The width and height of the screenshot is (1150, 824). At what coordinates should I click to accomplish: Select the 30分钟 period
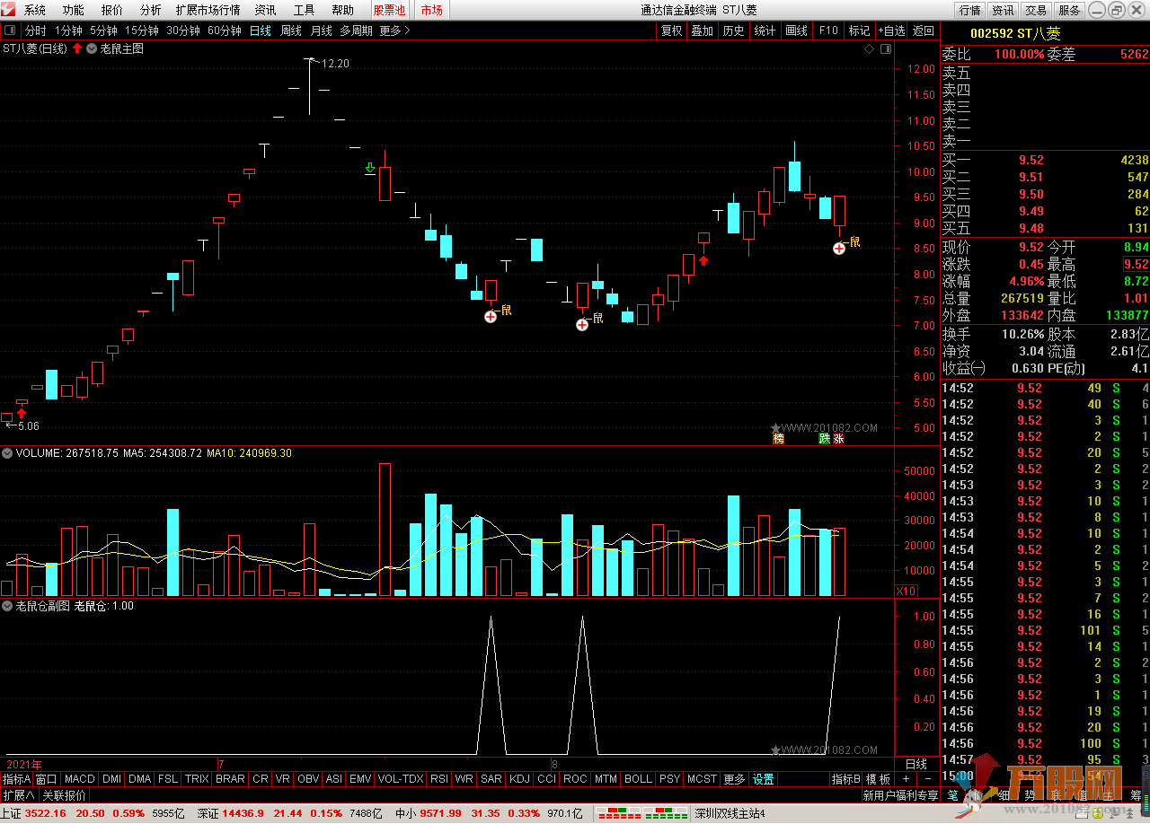pos(183,31)
